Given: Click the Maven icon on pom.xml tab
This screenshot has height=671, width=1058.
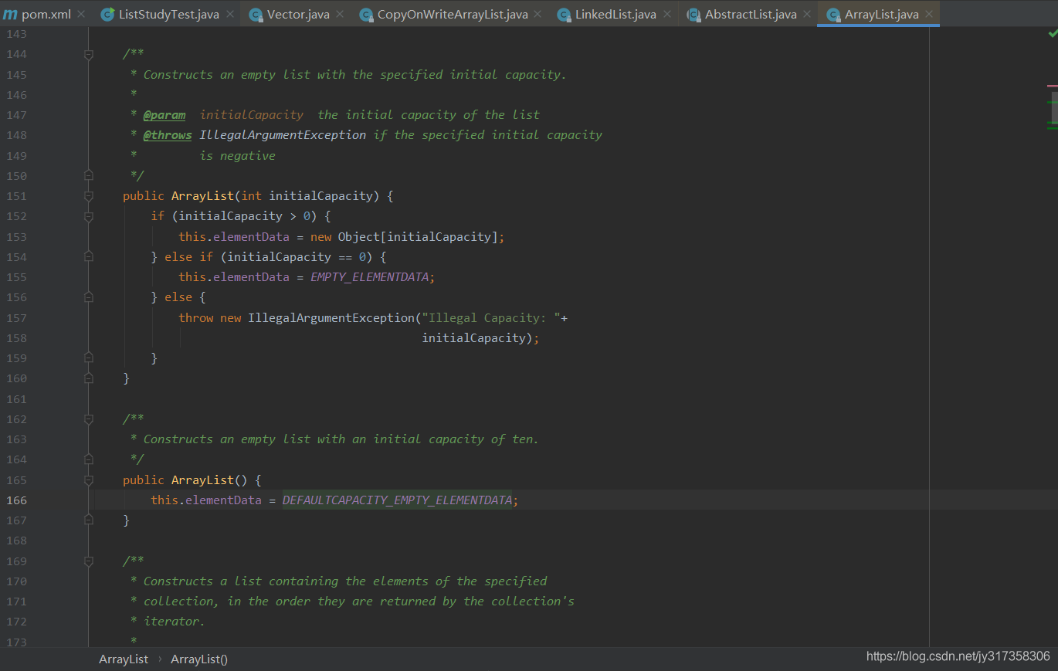Looking at the screenshot, I should coord(10,14).
